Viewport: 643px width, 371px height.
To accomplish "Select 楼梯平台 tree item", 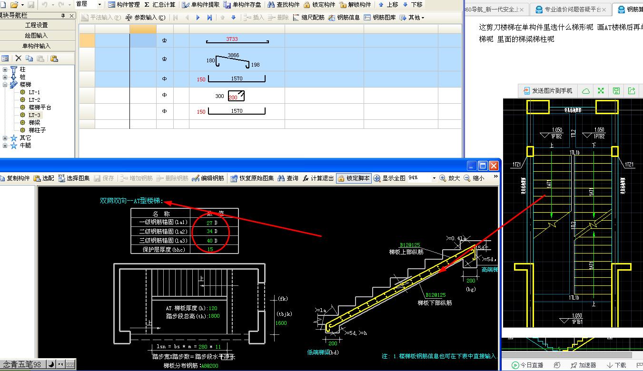I will point(40,107).
